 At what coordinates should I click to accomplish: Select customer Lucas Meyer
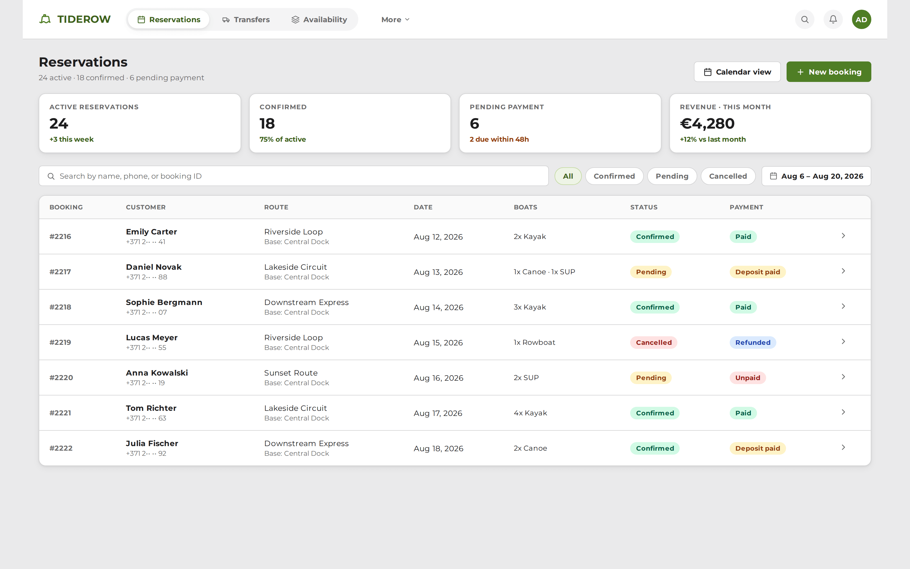point(152,338)
